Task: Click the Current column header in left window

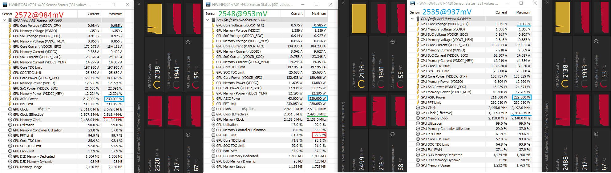Action: coord(94,14)
